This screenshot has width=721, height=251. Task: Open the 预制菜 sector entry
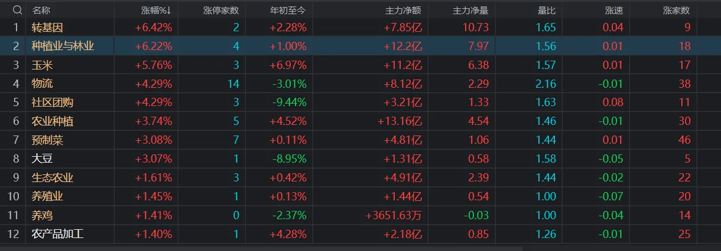(47, 140)
